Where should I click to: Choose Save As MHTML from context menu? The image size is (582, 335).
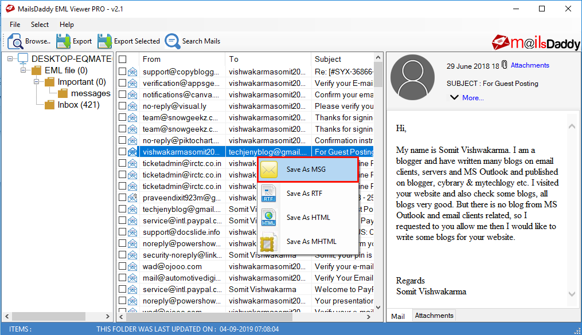click(x=308, y=242)
